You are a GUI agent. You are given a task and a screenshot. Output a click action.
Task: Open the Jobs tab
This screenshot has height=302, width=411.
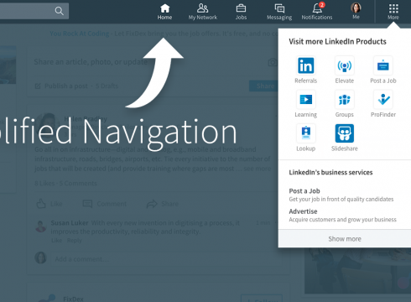pyautogui.click(x=241, y=12)
